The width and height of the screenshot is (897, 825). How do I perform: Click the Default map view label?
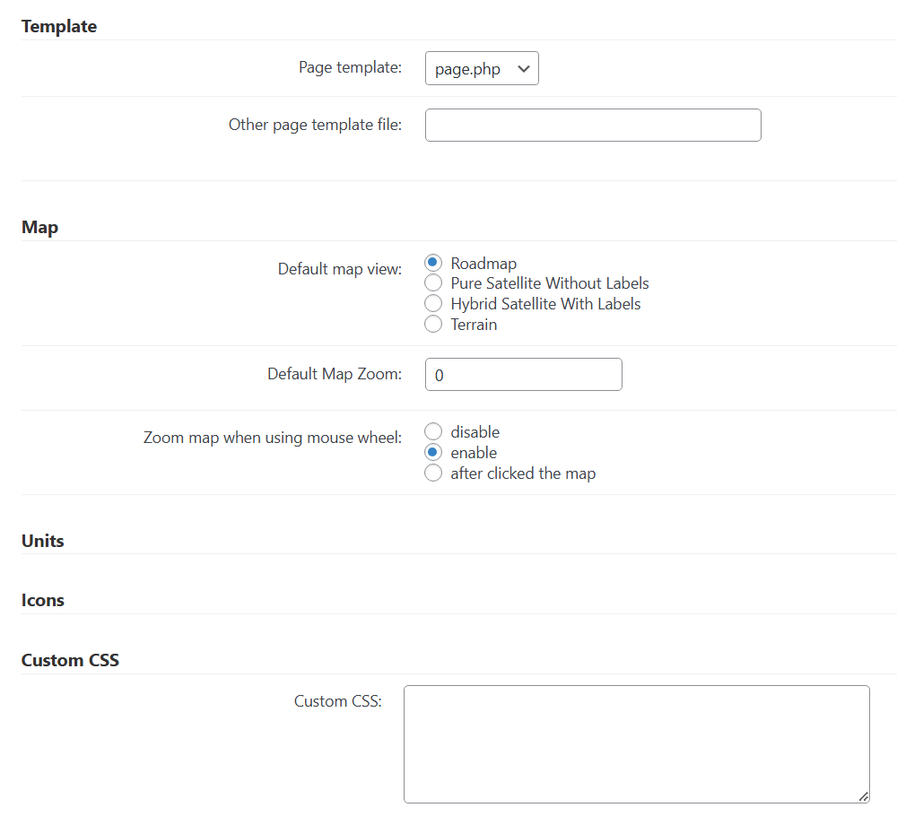(x=340, y=269)
